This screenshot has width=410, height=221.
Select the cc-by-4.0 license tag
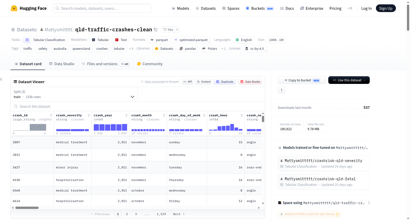tap(254, 49)
